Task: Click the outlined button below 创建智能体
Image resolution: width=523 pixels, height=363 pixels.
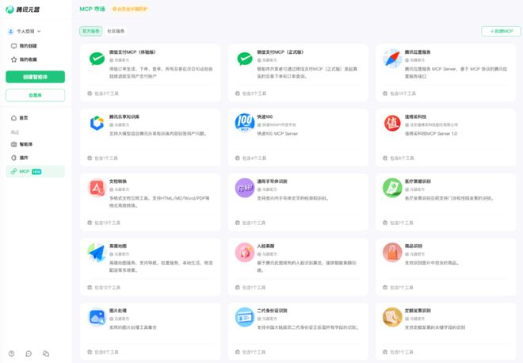Action: 36,95
